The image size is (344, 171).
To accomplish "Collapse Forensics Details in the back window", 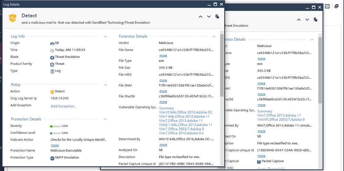I will tap(312, 39).
